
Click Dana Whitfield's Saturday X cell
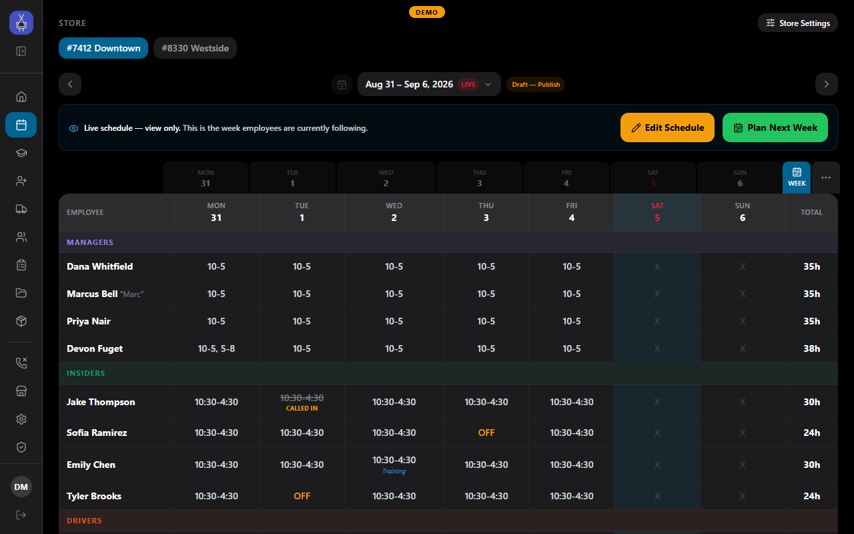[657, 266]
